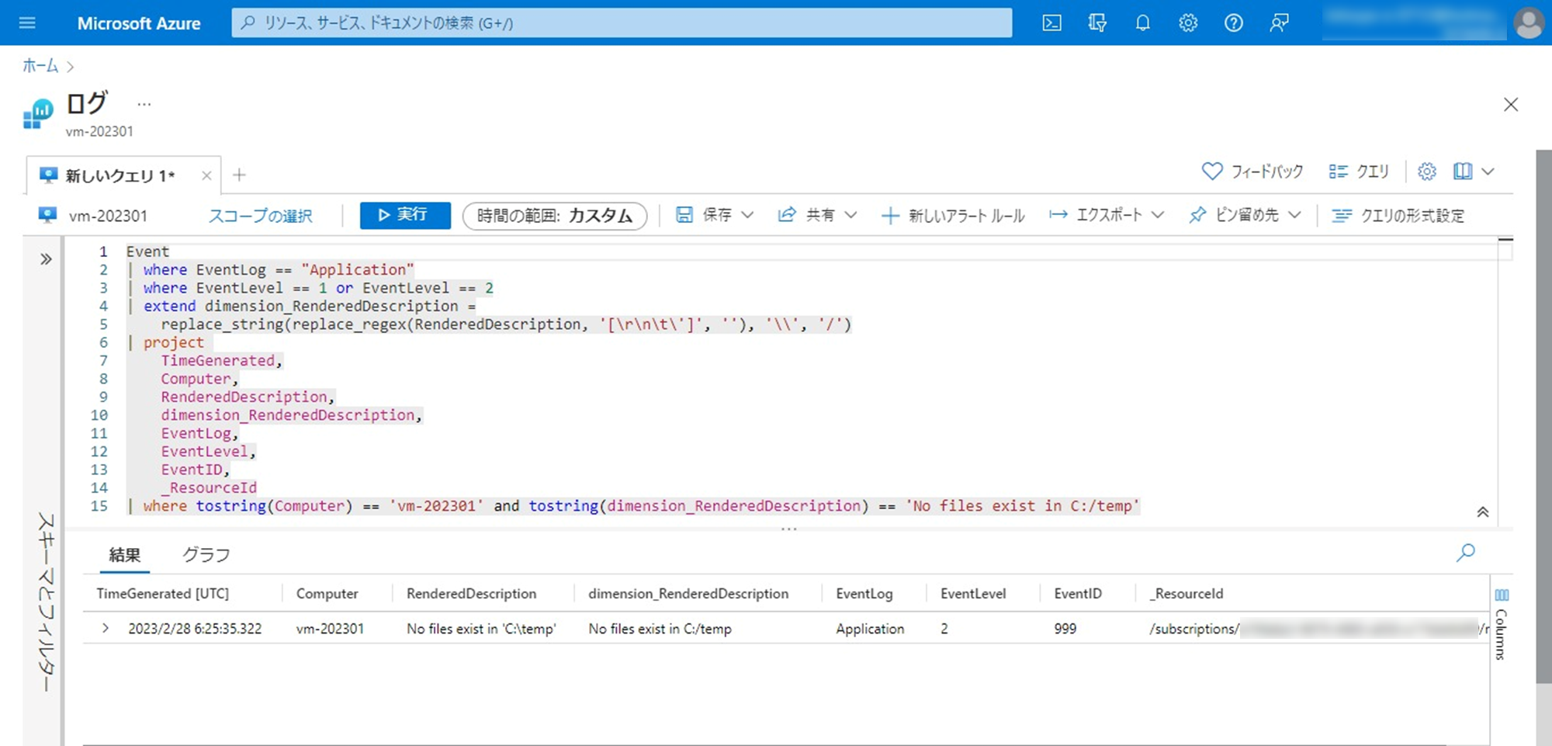Sort by TimeGenerated [UTC] column header

(x=163, y=594)
